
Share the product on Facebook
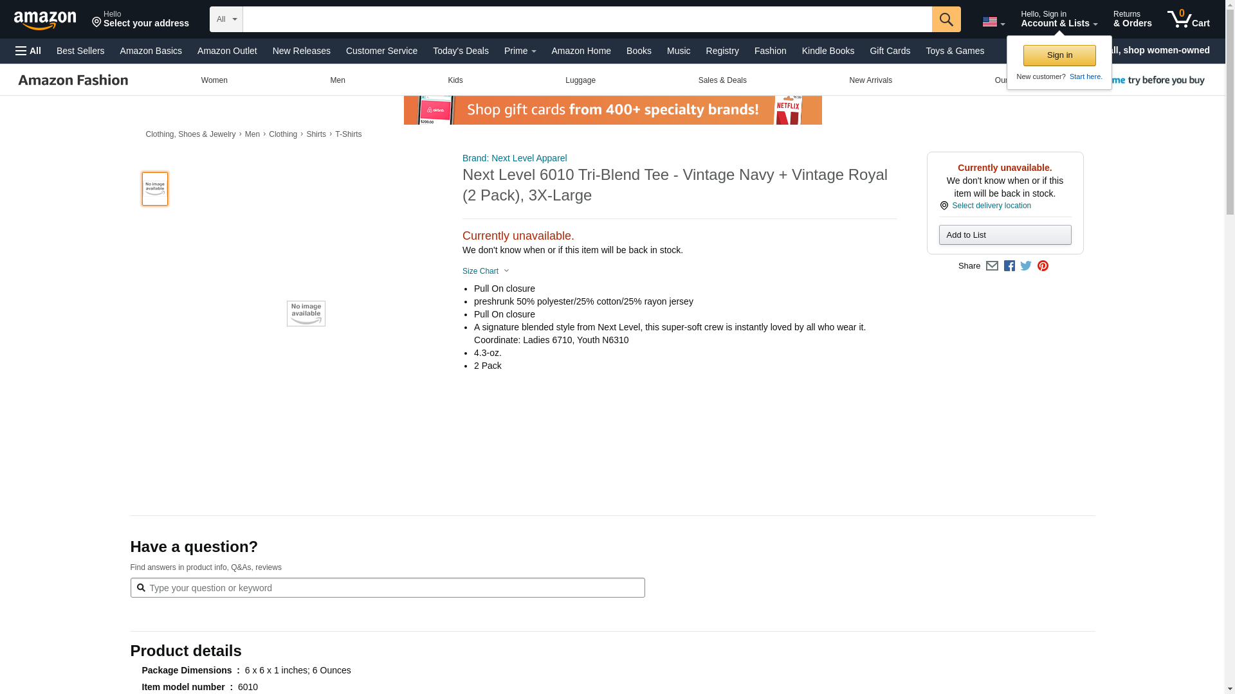[1009, 266]
